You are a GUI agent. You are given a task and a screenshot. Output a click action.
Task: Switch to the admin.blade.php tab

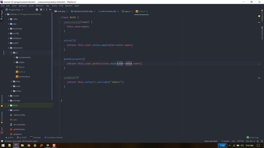[x=107, y=12]
